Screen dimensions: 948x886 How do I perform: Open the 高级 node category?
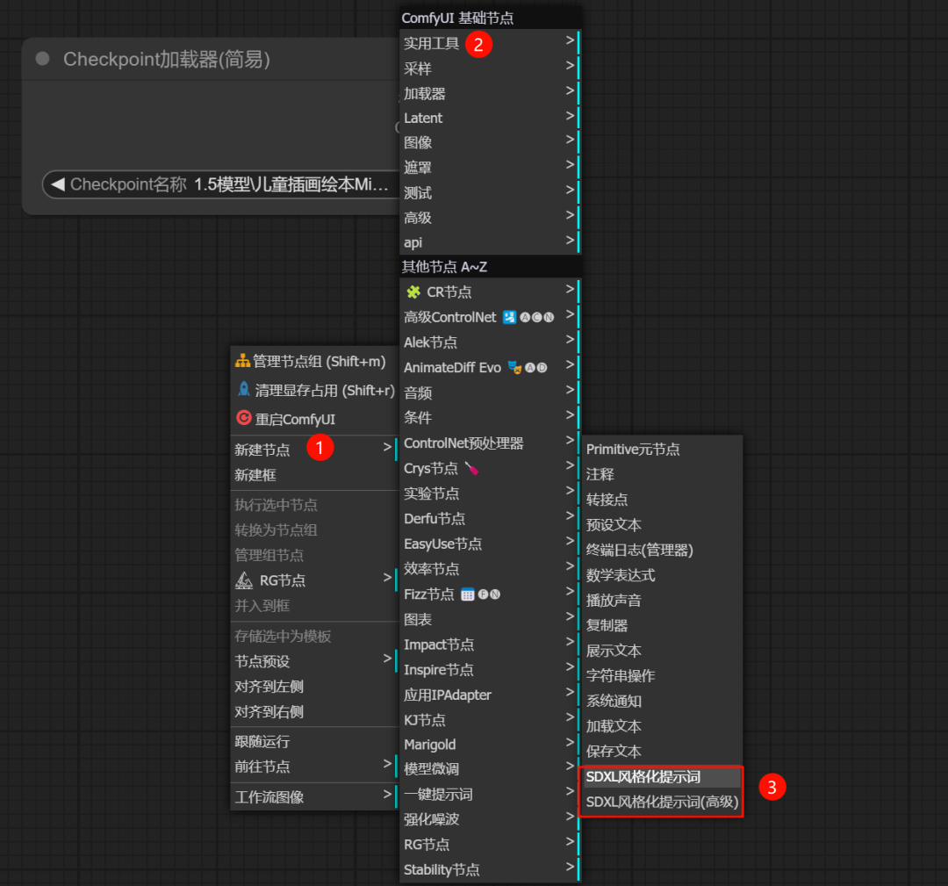point(490,218)
